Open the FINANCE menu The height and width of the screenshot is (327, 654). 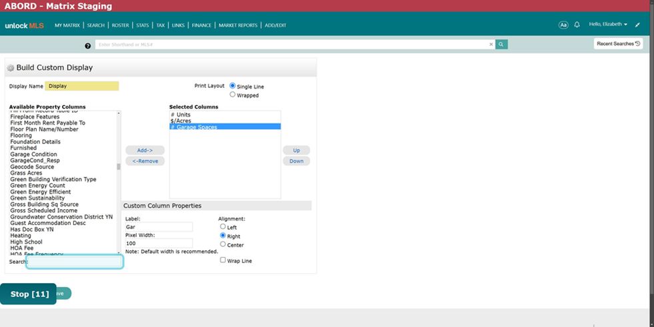pos(201,25)
